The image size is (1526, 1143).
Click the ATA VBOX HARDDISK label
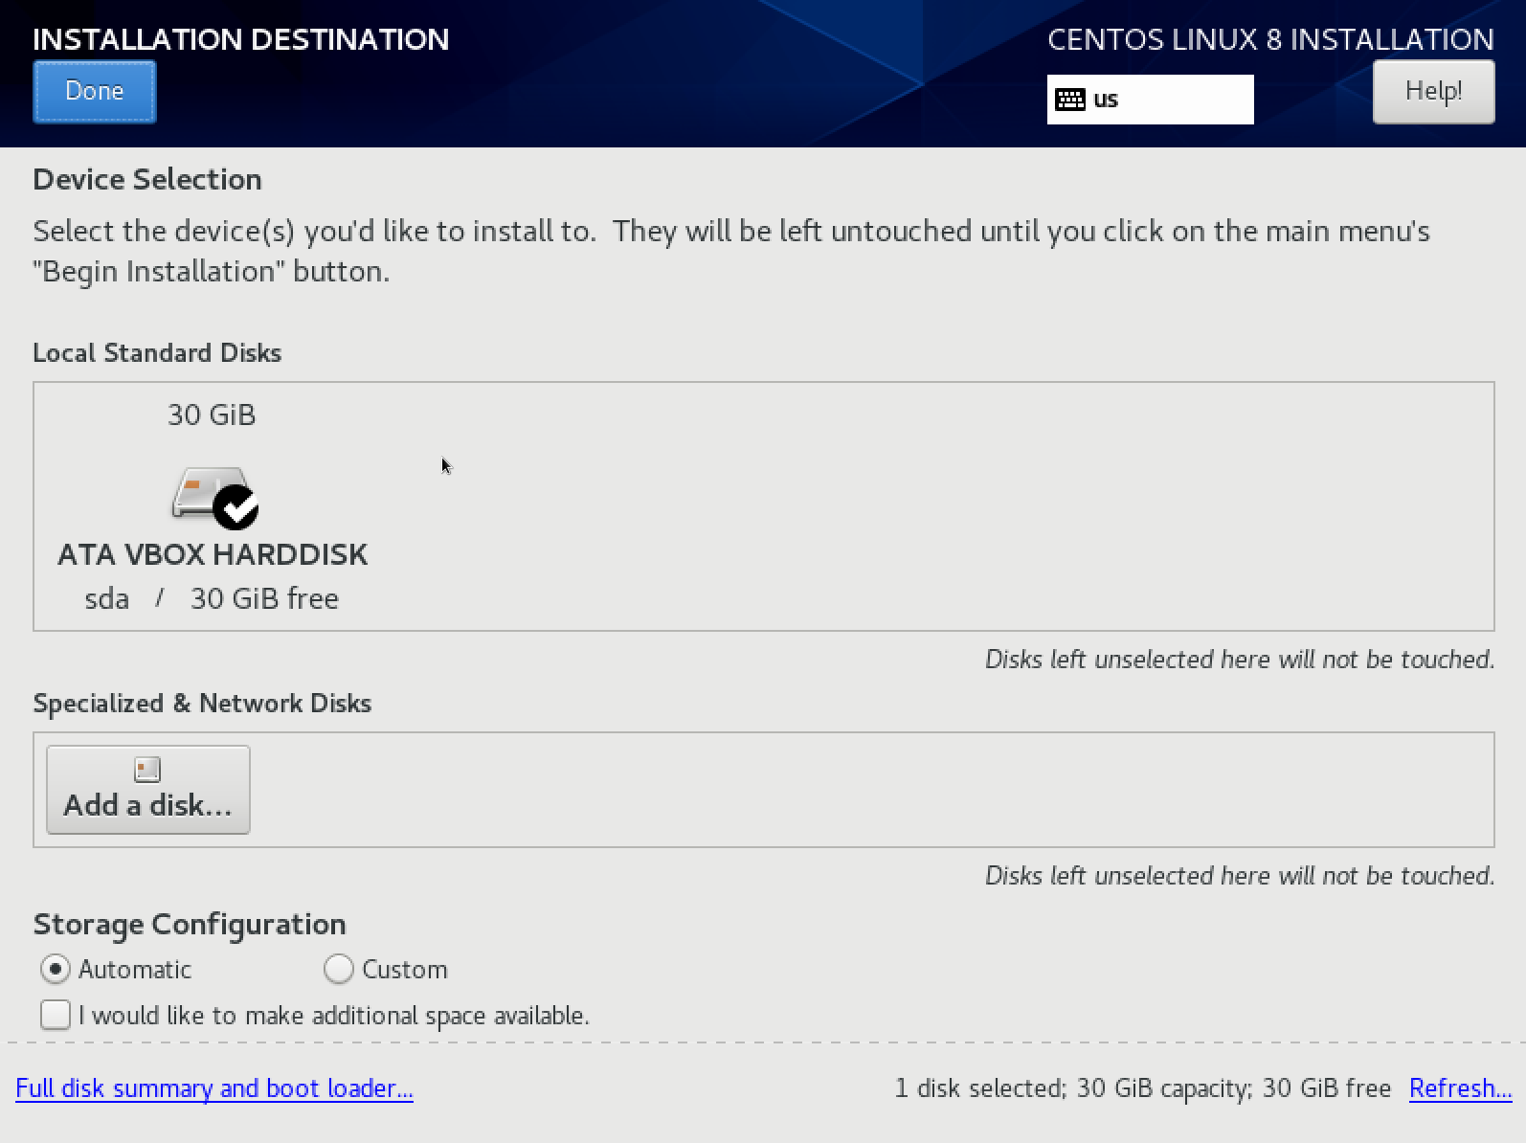coord(213,554)
